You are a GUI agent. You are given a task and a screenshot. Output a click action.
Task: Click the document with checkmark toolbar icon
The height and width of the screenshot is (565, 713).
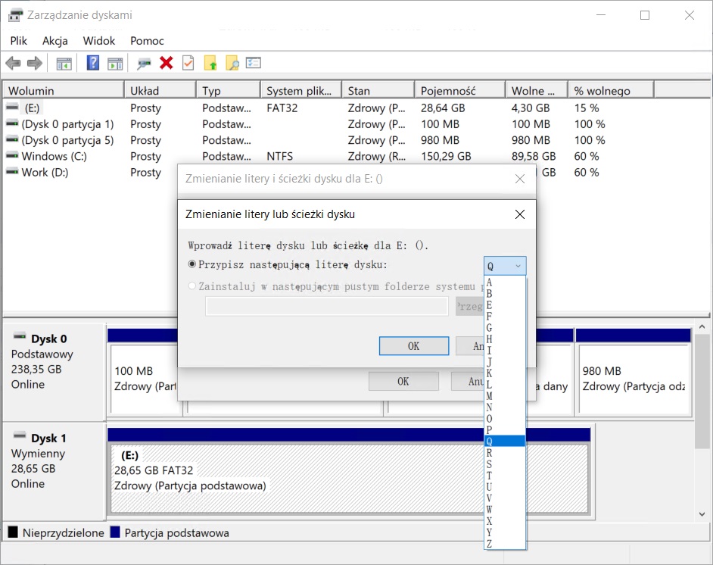pyautogui.click(x=188, y=64)
